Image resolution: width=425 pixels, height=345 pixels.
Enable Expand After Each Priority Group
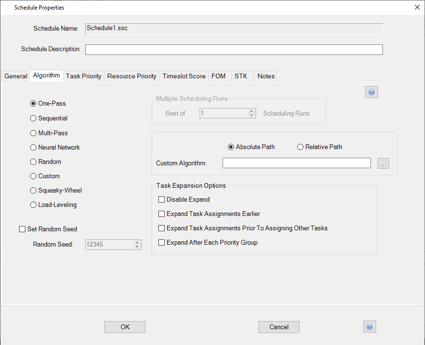(161, 242)
